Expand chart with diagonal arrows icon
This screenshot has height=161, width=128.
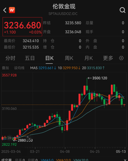point(28,138)
